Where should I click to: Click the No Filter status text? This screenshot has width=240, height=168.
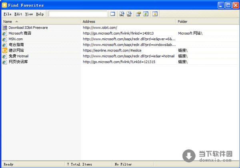[x=123, y=164]
